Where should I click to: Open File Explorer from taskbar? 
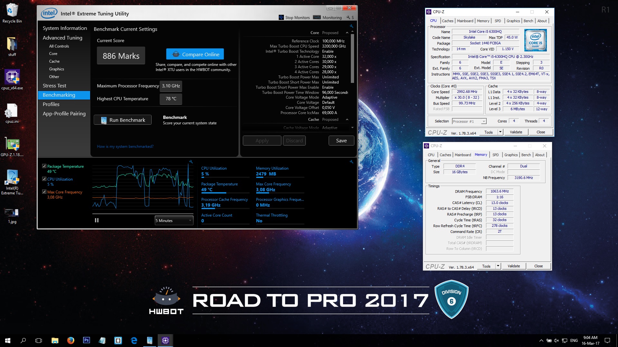click(55, 341)
